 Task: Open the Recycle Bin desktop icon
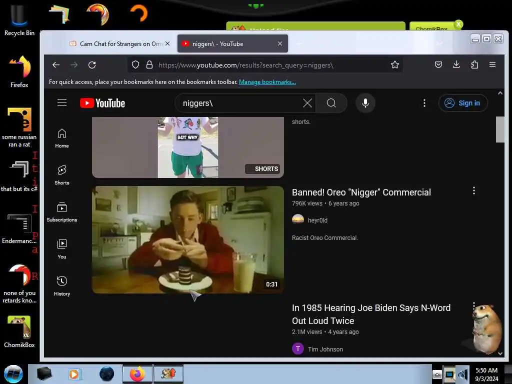point(19,20)
